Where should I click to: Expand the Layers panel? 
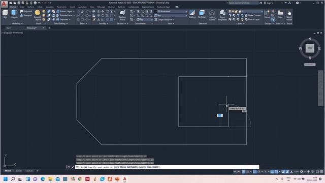(240, 23)
